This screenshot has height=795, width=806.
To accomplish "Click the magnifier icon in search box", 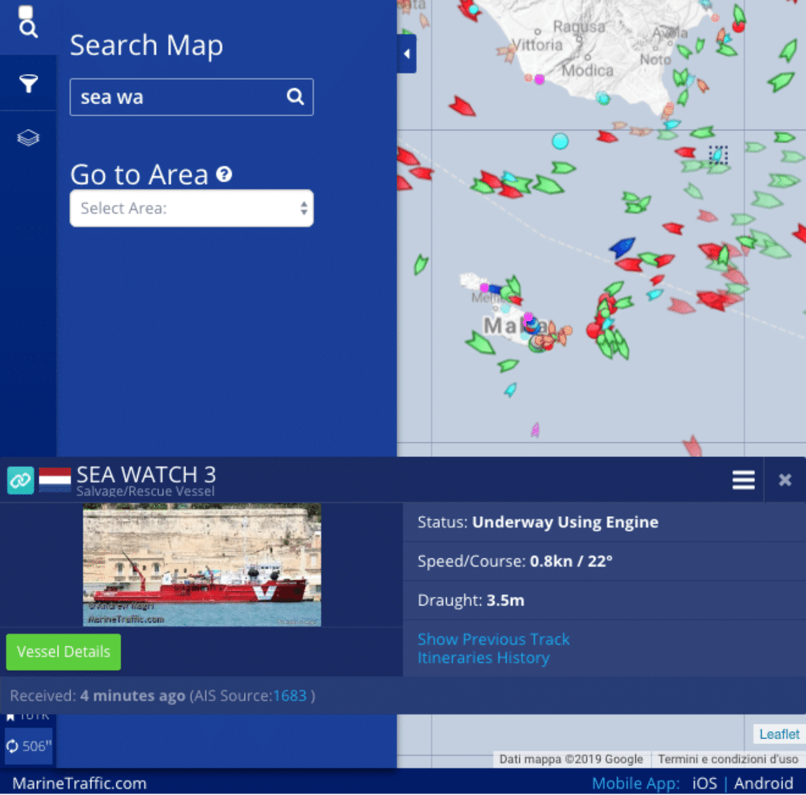I will 295,97.
